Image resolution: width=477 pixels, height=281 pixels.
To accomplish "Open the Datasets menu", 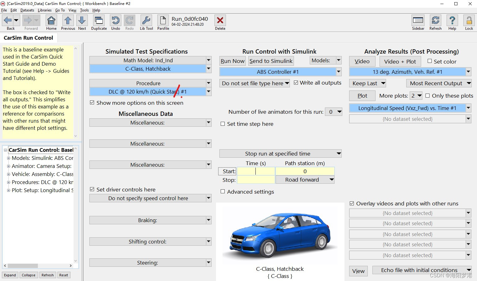I will (x=27, y=10).
